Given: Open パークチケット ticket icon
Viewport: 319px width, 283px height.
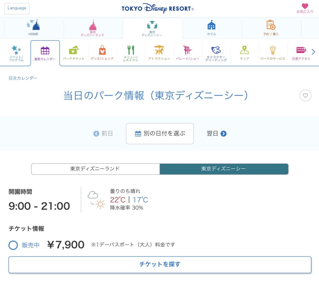Looking at the screenshot, I should coord(74,53).
